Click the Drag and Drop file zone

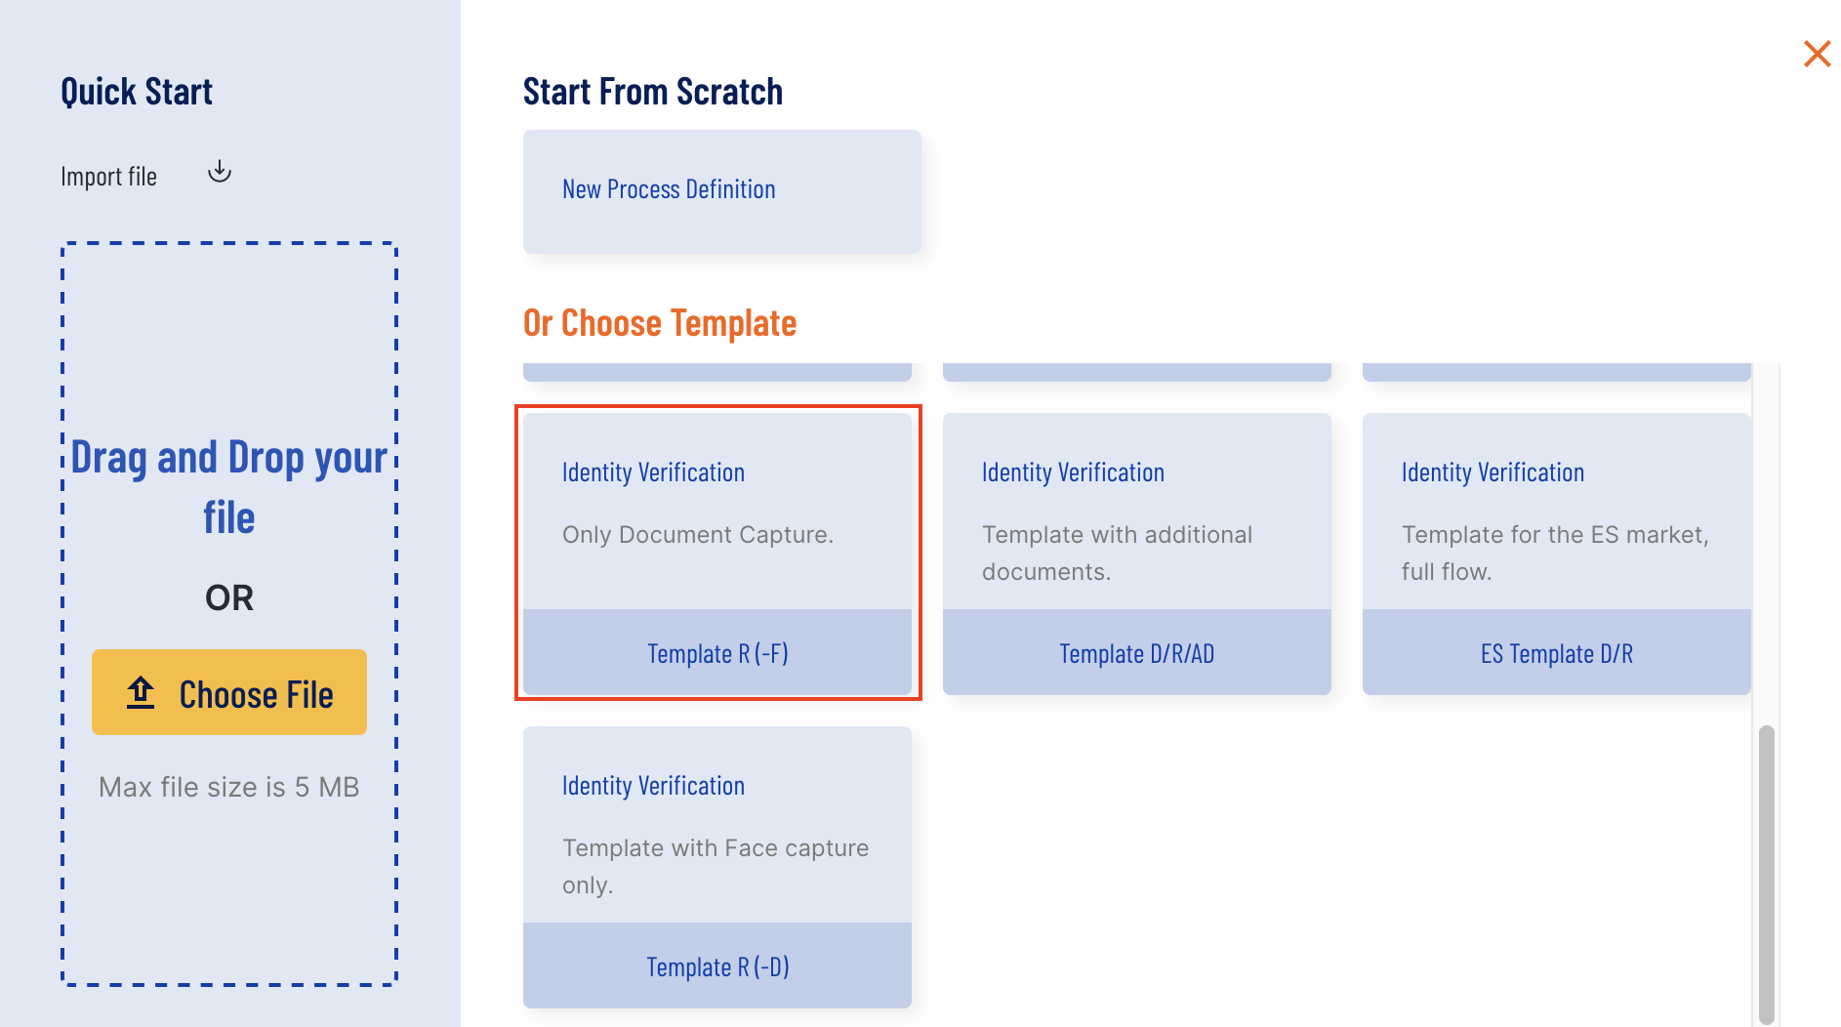click(229, 613)
